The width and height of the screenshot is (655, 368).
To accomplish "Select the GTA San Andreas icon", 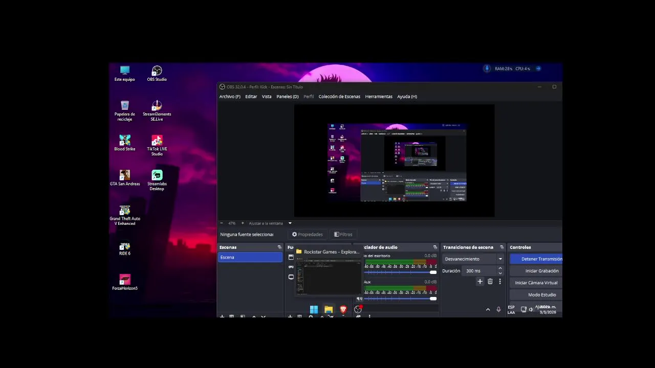I will (x=125, y=178).
